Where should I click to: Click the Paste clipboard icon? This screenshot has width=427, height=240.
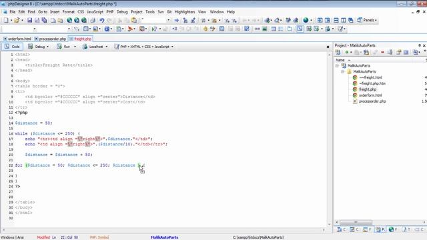pyautogui.click(x=134, y=20)
